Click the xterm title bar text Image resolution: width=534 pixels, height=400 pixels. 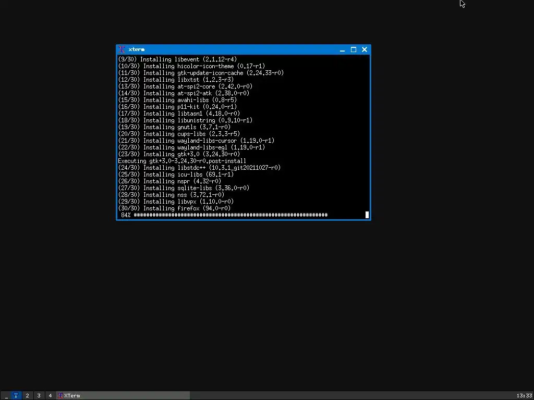pos(137,49)
